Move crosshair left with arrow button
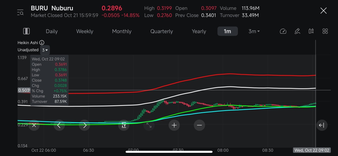Viewport: 338px width, 156px height. coord(59,125)
